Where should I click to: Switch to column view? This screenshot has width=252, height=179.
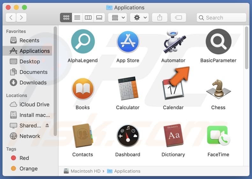pyautogui.click(x=88, y=18)
